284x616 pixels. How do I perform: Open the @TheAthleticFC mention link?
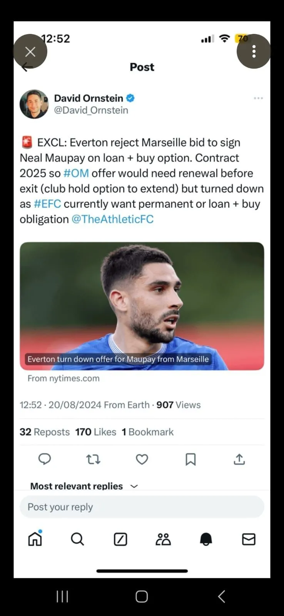[112, 219]
